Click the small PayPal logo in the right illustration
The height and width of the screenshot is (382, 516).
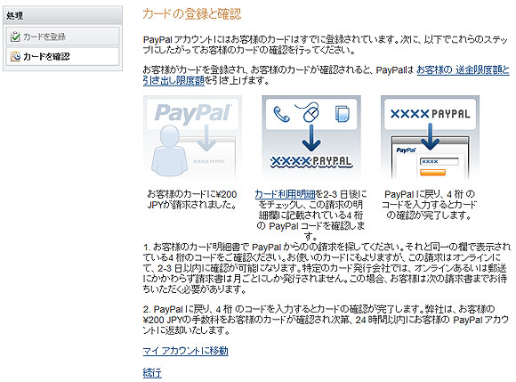click(x=406, y=150)
